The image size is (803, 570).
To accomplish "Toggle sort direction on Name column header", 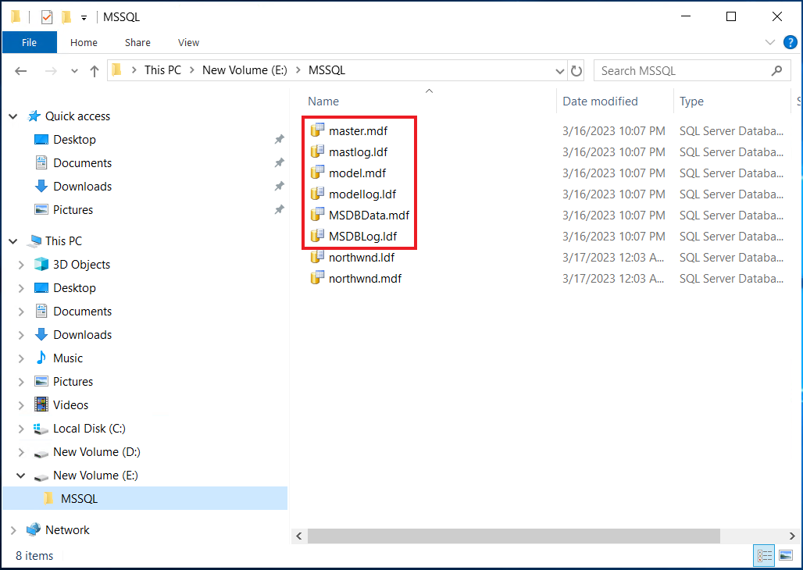I will [323, 101].
